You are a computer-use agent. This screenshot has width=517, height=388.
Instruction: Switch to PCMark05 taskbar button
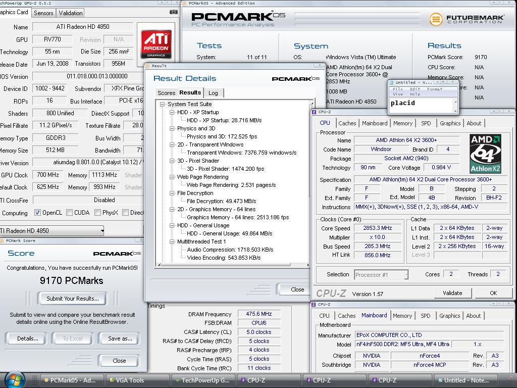[72, 380]
